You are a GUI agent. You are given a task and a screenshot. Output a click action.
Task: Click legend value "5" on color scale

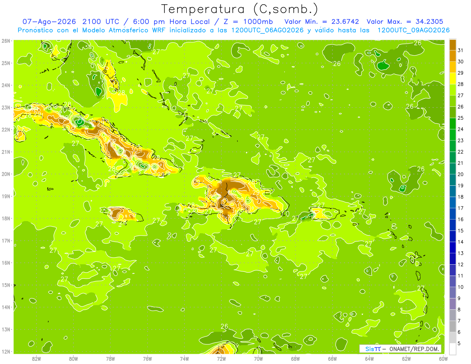pos(459,344)
